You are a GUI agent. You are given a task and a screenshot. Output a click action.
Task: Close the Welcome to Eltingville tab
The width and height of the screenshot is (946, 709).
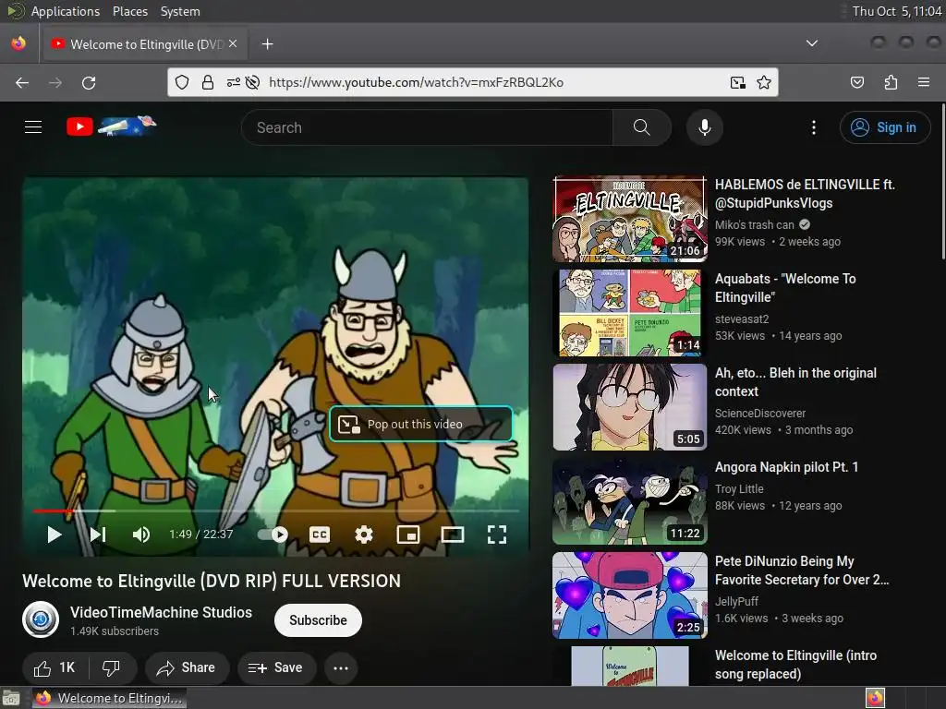pyautogui.click(x=233, y=44)
